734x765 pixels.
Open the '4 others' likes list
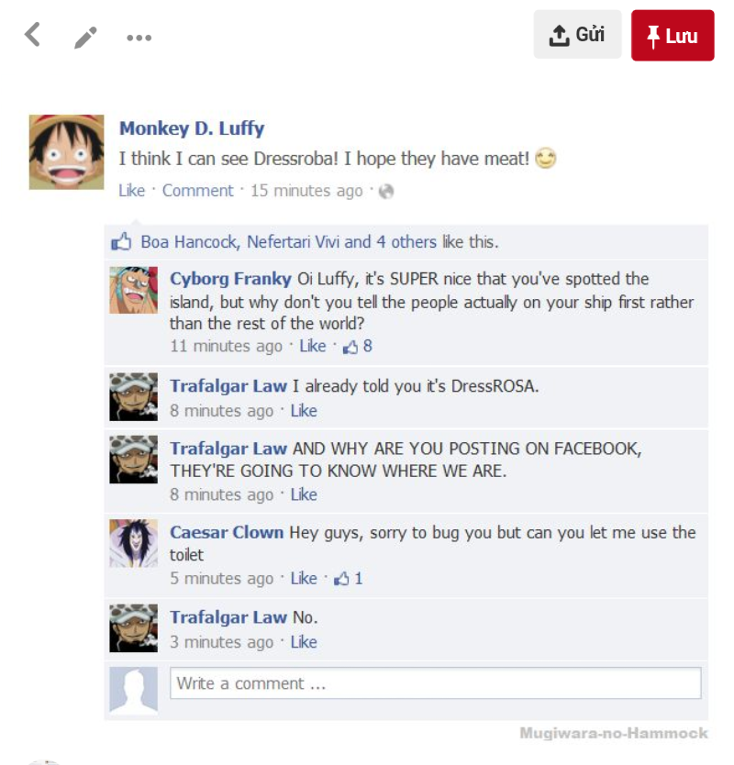coord(406,242)
